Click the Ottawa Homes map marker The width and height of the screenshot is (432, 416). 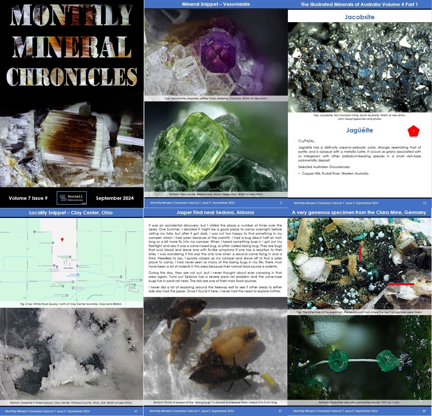[35, 232]
